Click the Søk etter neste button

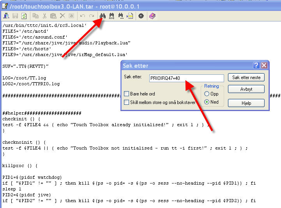[x=246, y=78]
